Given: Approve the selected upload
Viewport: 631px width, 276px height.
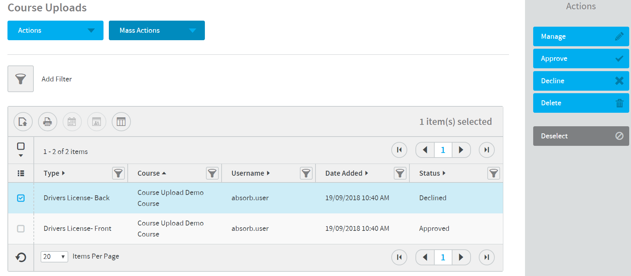Looking at the screenshot, I should point(581,59).
